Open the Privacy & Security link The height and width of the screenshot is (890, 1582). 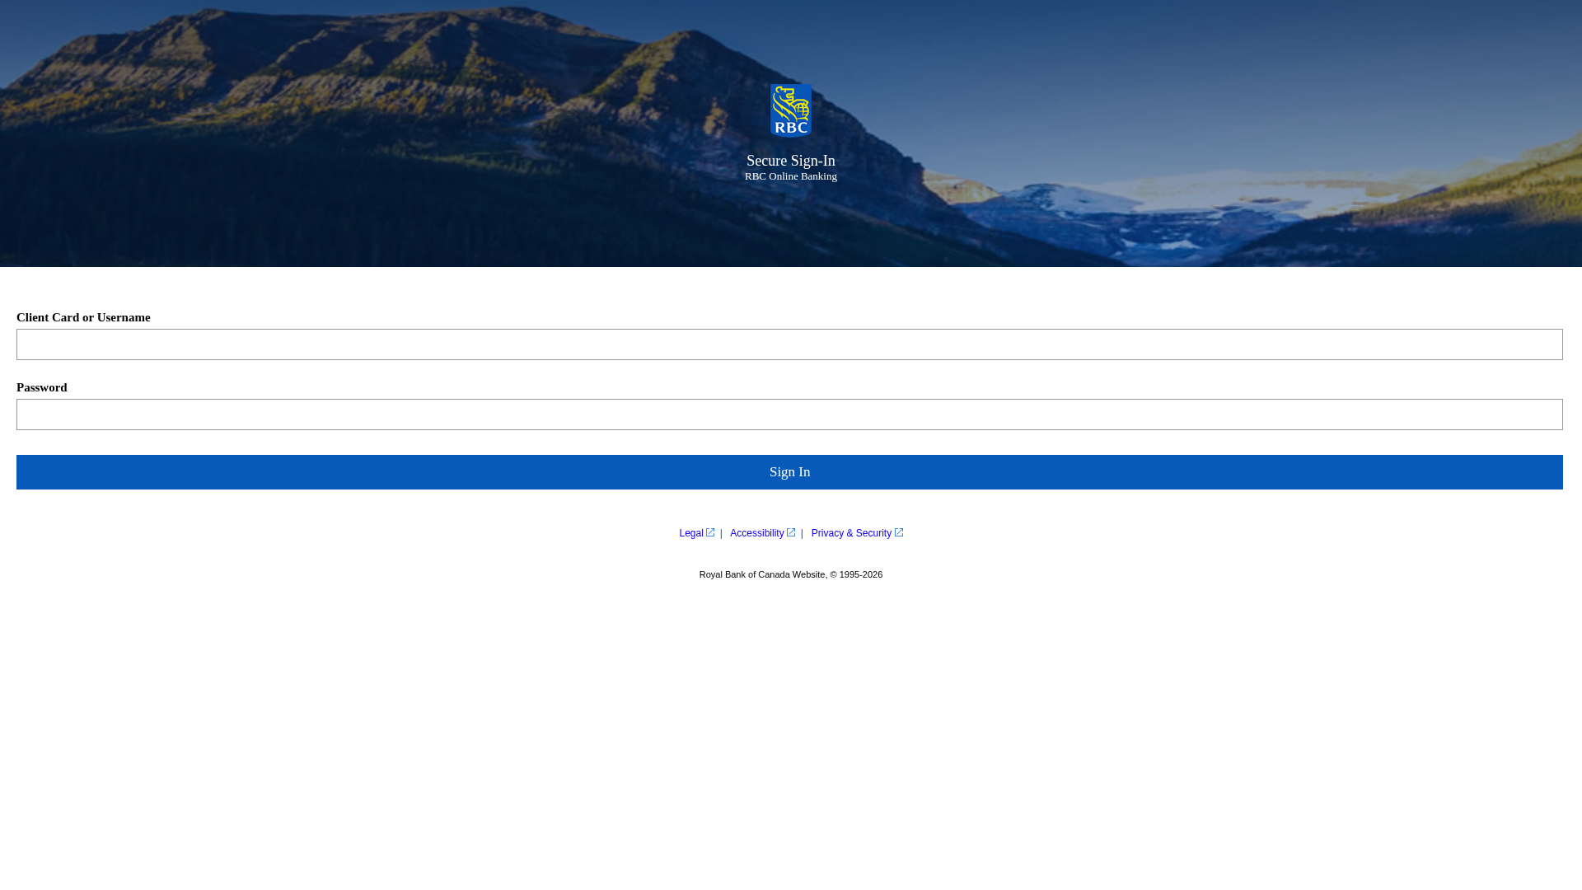[x=851, y=533]
